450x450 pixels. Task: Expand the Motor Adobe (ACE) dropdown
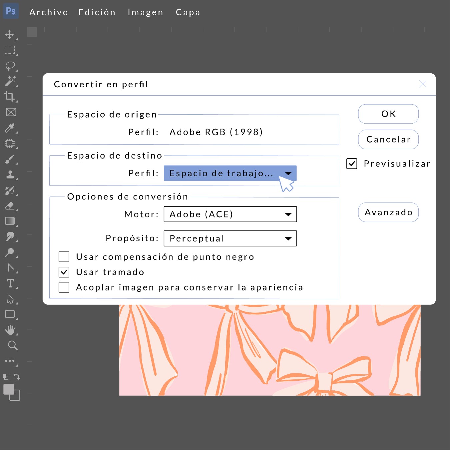[x=230, y=214]
